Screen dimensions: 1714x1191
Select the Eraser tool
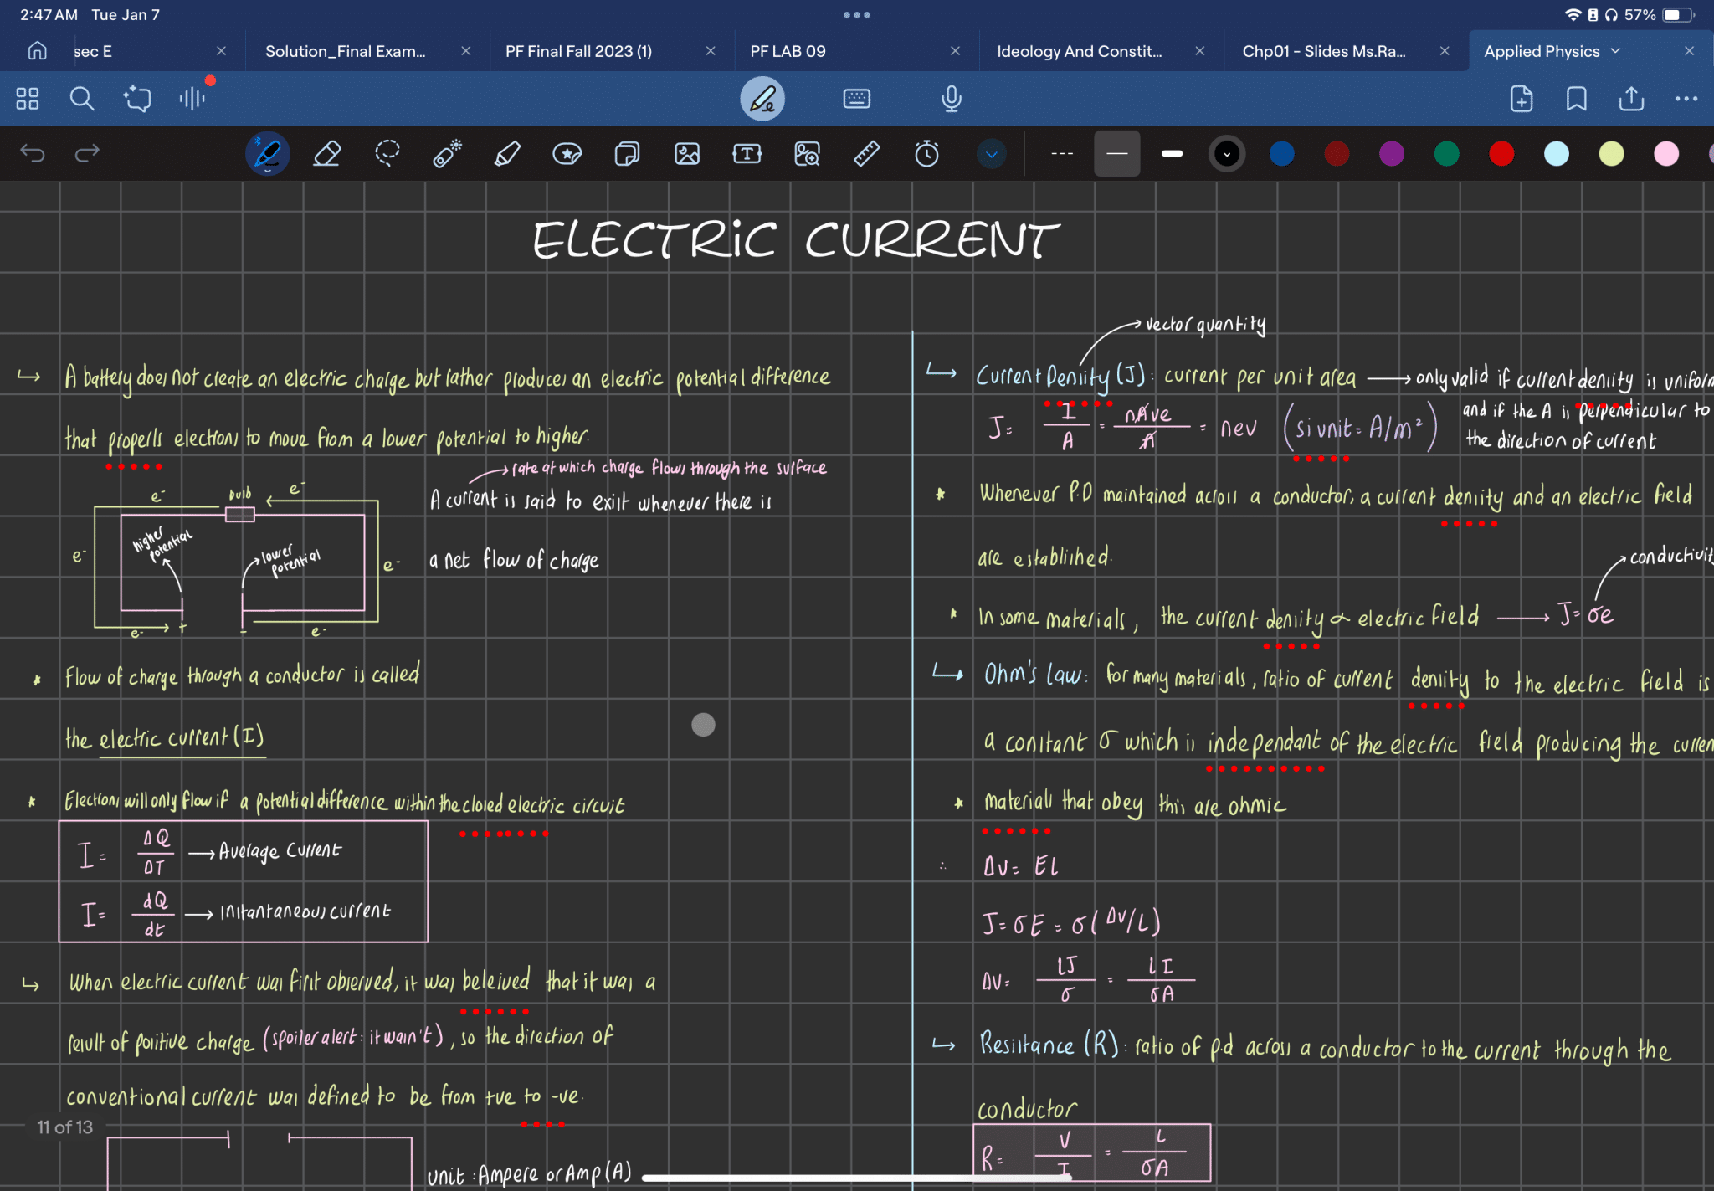point(326,154)
